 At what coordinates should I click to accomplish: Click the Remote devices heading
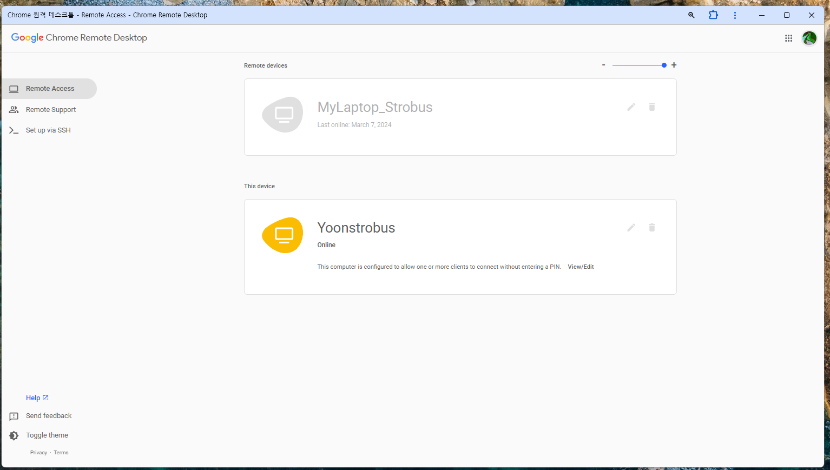pos(266,66)
